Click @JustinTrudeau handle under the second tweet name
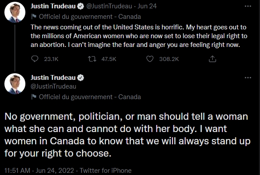 pos(53,86)
